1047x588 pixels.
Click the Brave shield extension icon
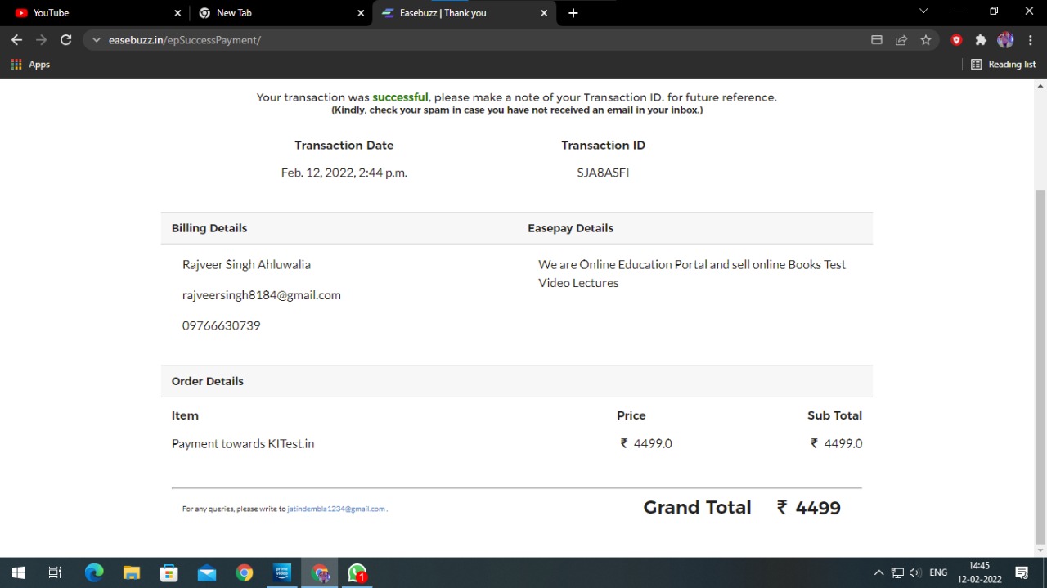[956, 39]
